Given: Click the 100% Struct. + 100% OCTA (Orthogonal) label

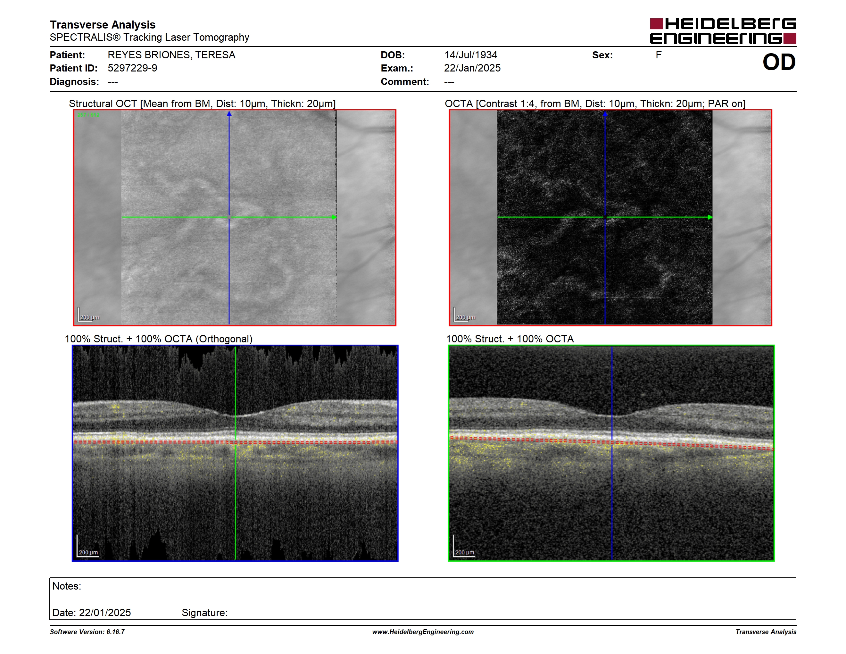Looking at the screenshot, I should (158, 339).
